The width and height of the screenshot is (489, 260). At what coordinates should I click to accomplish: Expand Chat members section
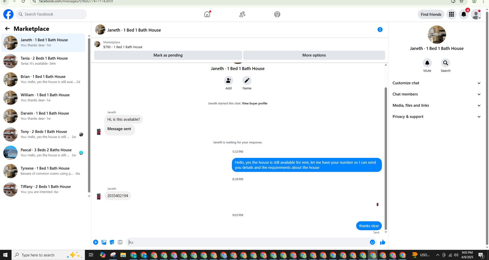436,94
